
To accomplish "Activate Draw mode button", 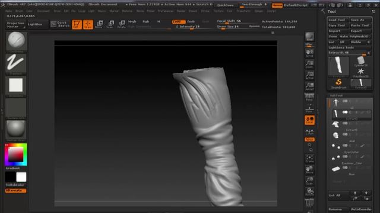I will [88, 24].
